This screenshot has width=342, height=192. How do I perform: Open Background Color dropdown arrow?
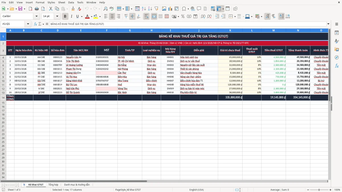pyautogui.click(x=99, y=16)
